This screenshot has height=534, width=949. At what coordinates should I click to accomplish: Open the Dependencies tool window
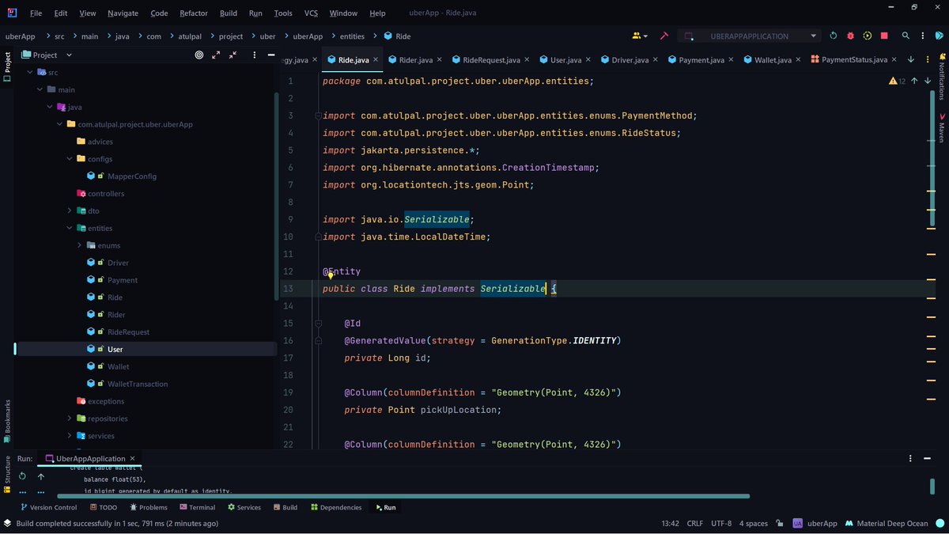[x=336, y=507]
